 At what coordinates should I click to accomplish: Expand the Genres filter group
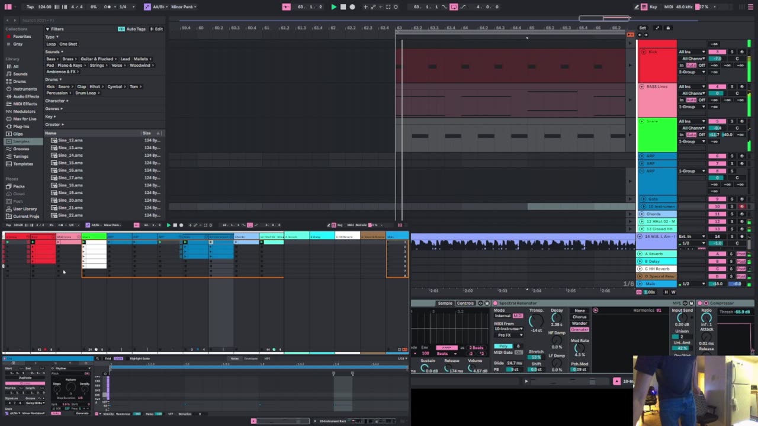pos(53,109)
